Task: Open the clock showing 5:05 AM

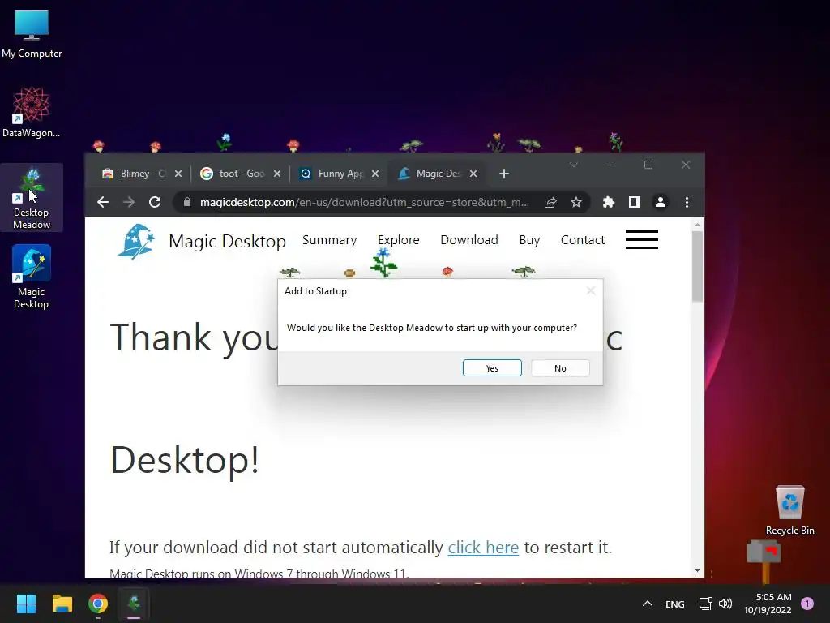Action: [768, 604]
